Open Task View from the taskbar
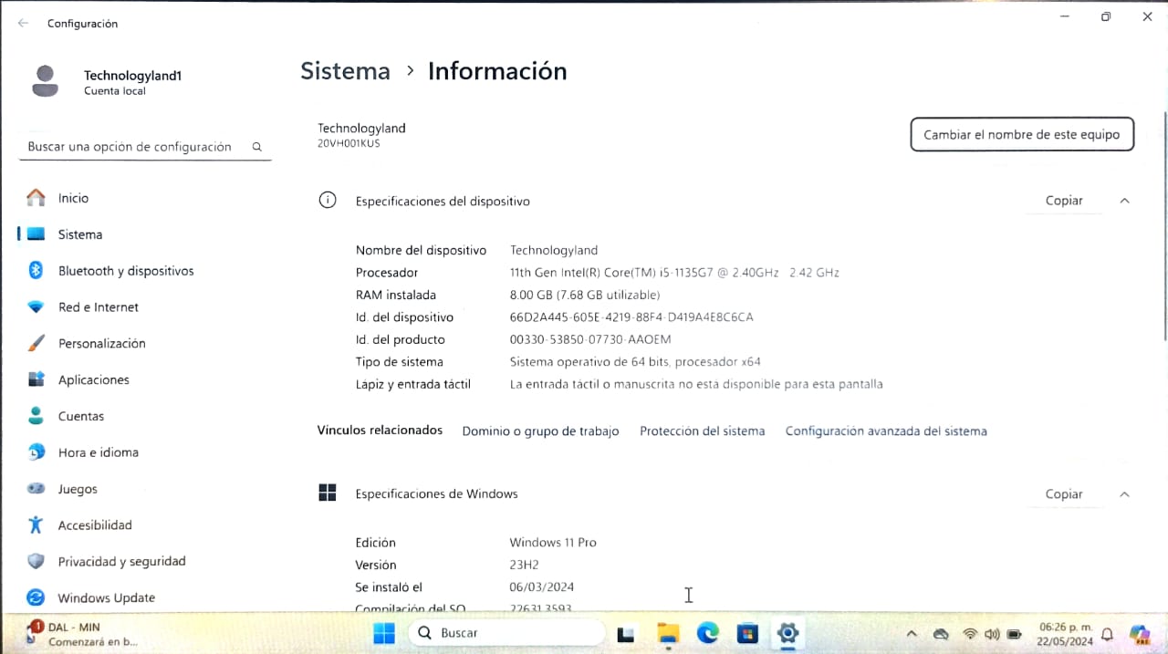The height and width of the screenshot is (654, 1168). 626,633
